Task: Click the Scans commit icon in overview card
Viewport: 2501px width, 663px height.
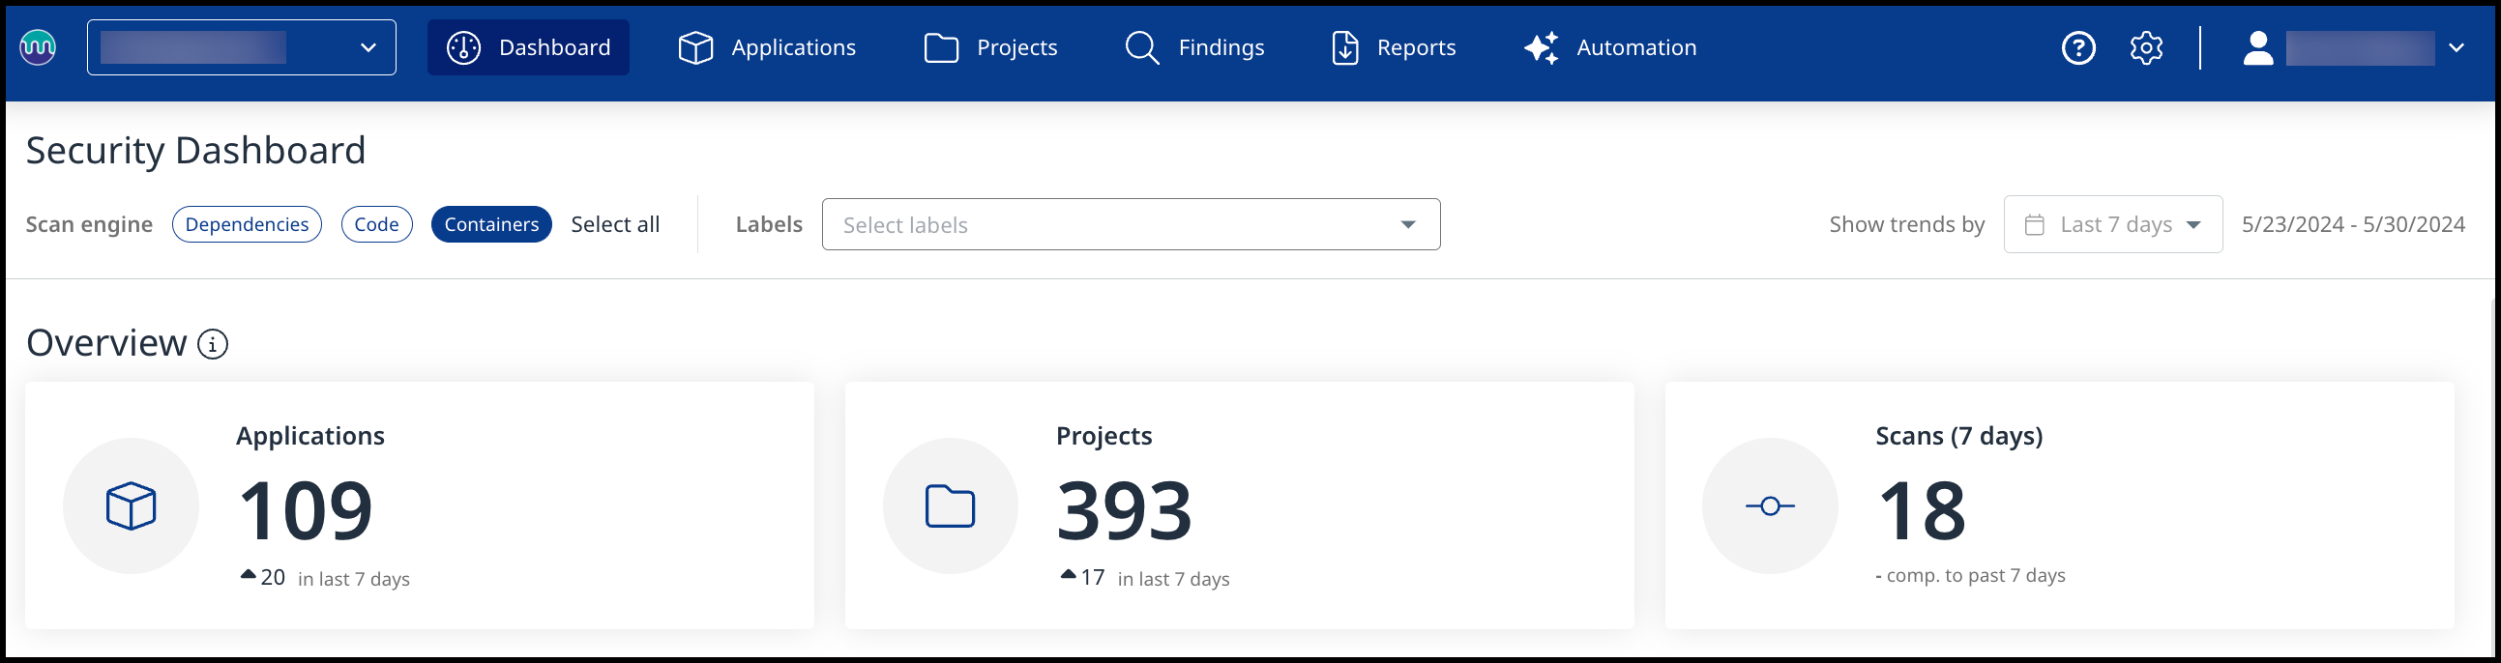Action: [x=1769, y=505]
